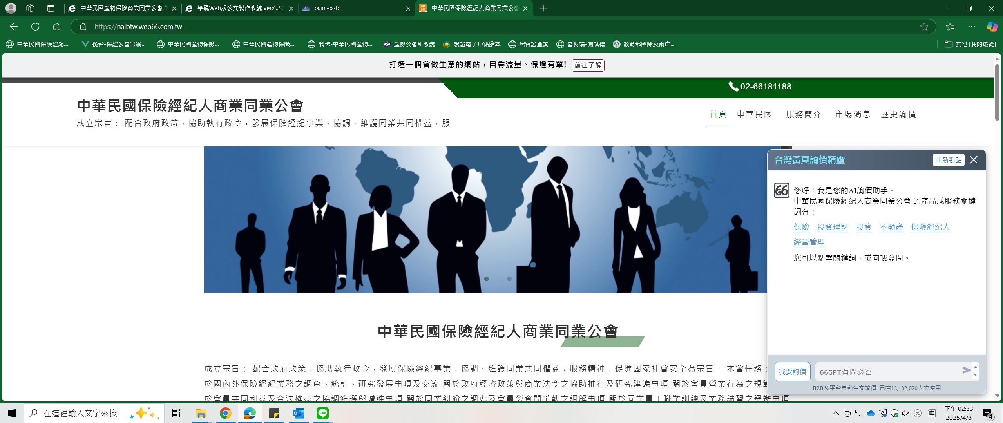Click the browser refresh icon

tap(35, 27)
